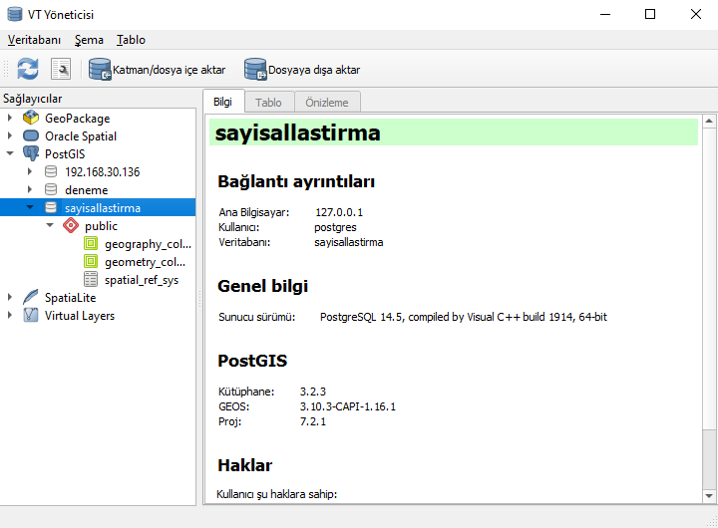Collapse the PostGIS tree node
Image resolution: width=718 pixels, height=528 pixels.
10,153
